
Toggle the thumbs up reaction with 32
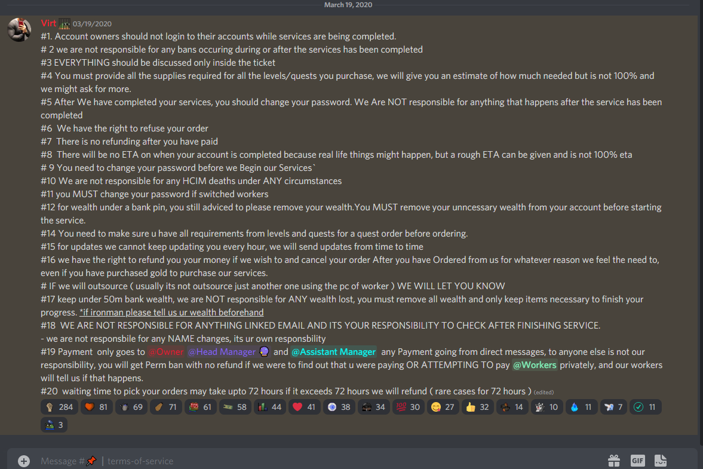click(x=477, y=407)
